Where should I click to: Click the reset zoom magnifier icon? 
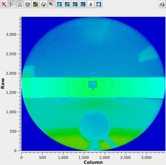4,4
